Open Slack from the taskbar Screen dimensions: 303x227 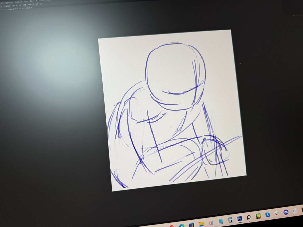[277, 213]
